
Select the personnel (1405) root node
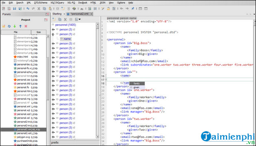click(65, 25)
